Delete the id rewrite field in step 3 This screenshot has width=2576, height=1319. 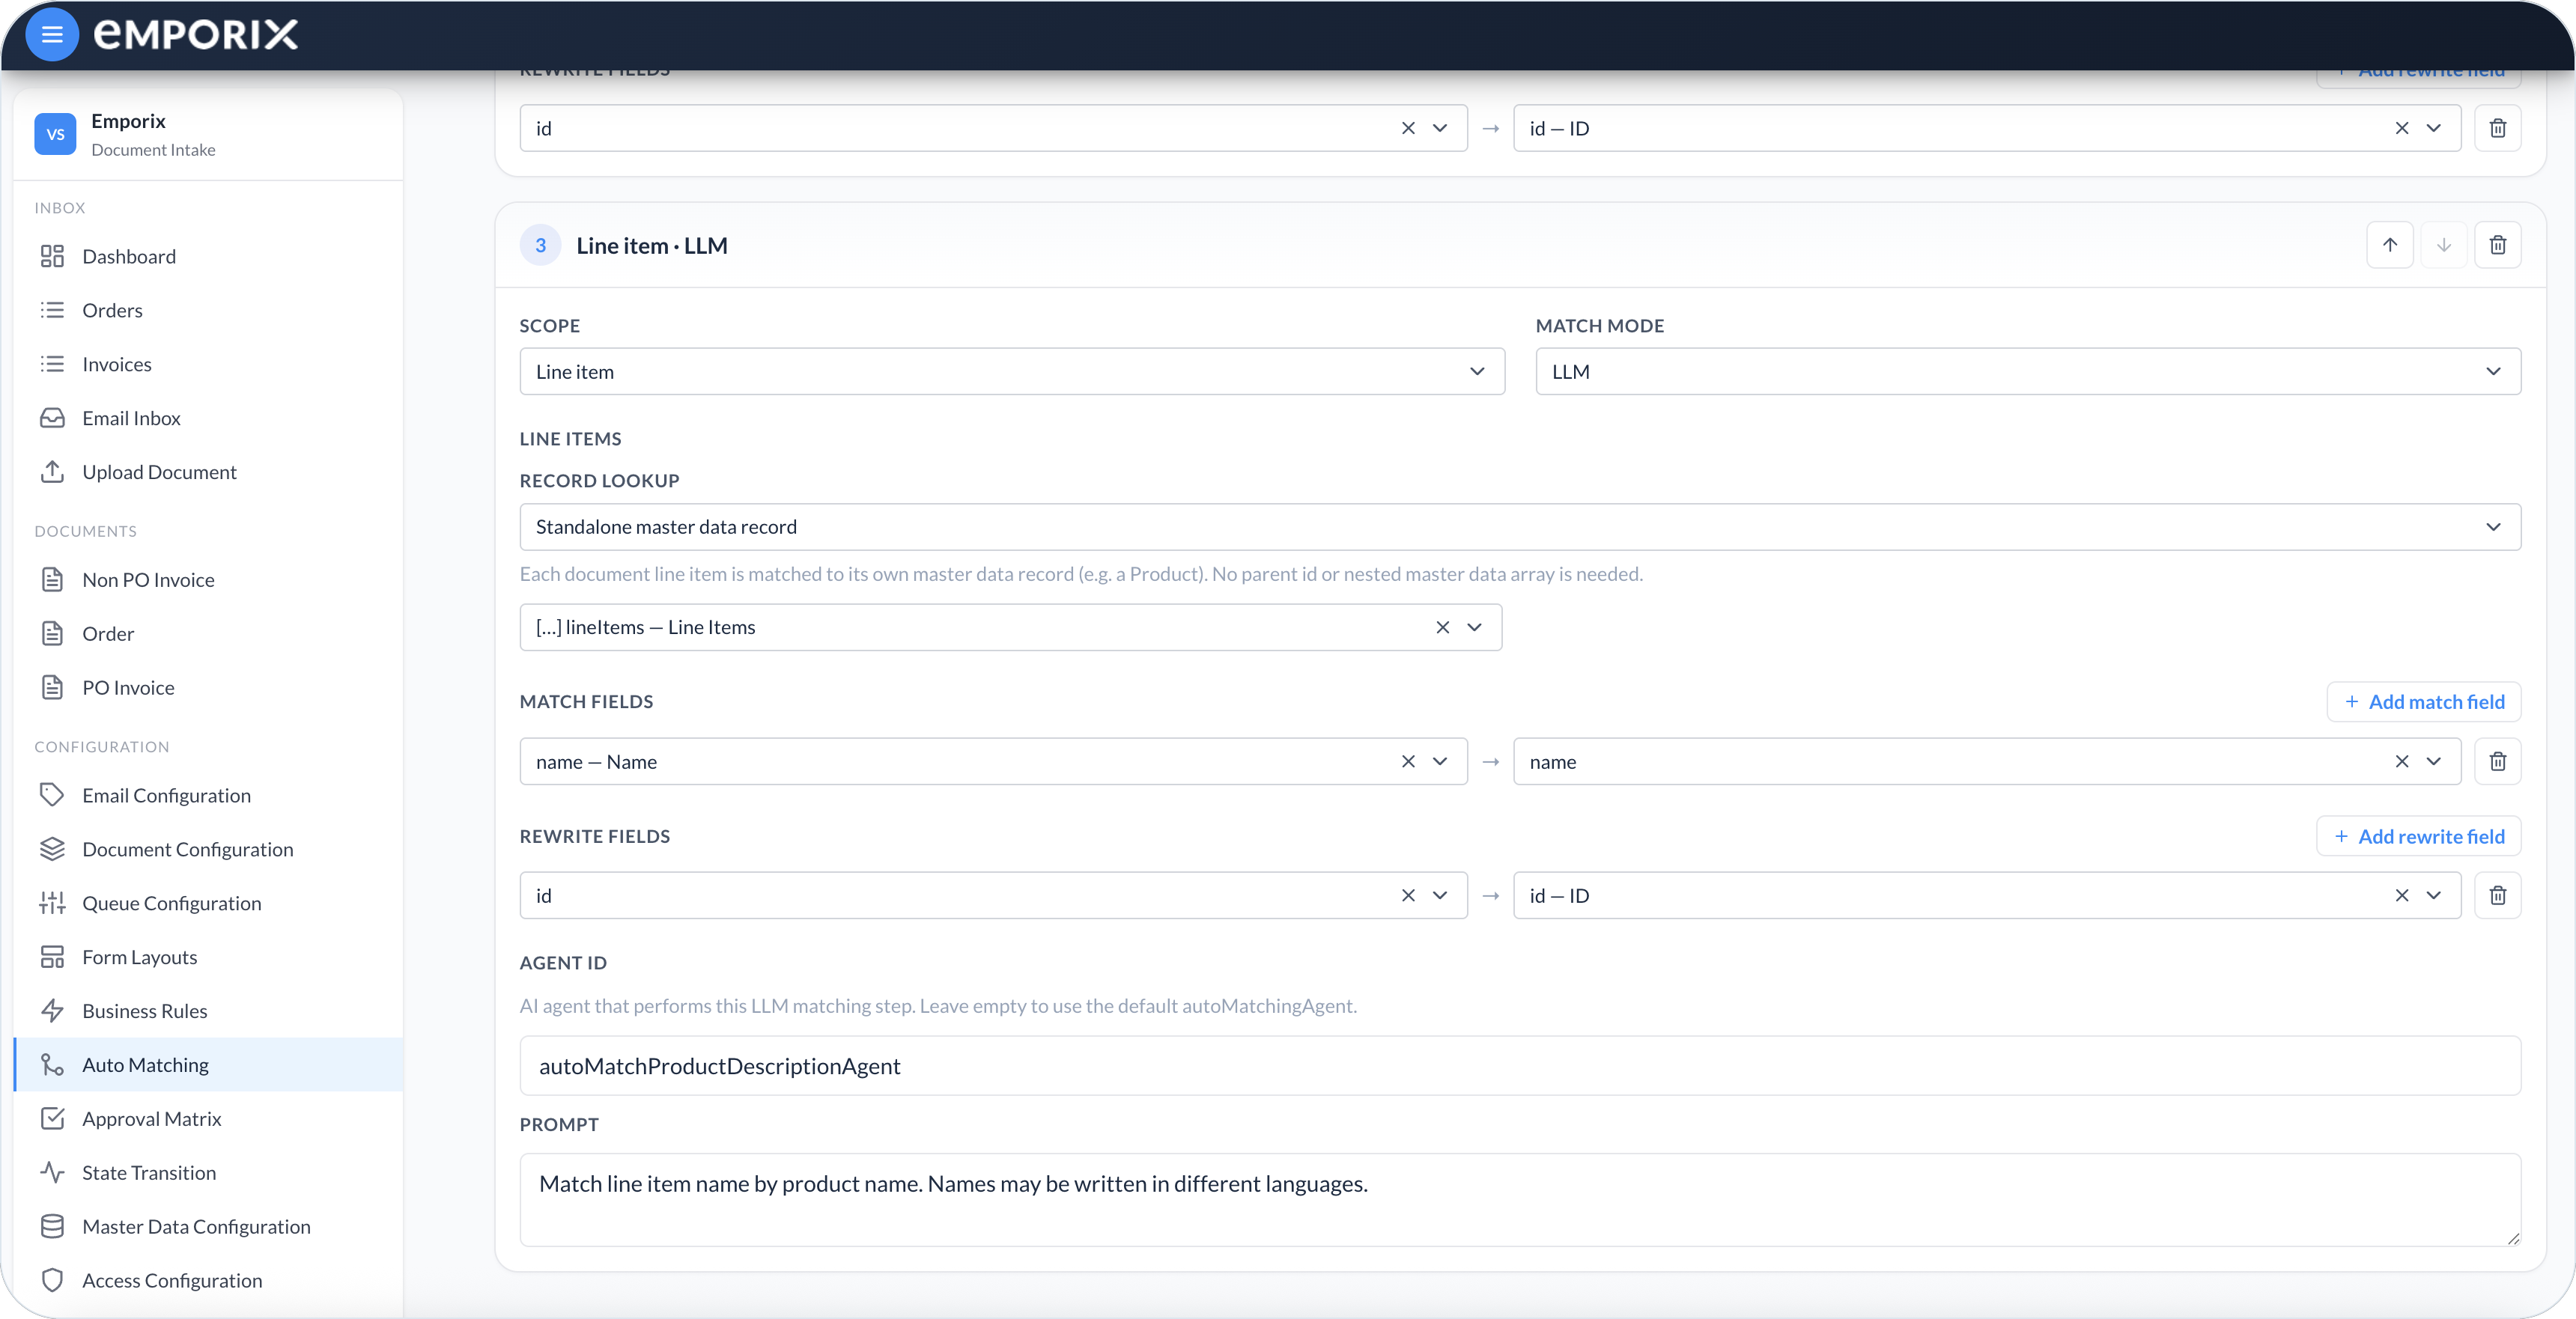2497,895
